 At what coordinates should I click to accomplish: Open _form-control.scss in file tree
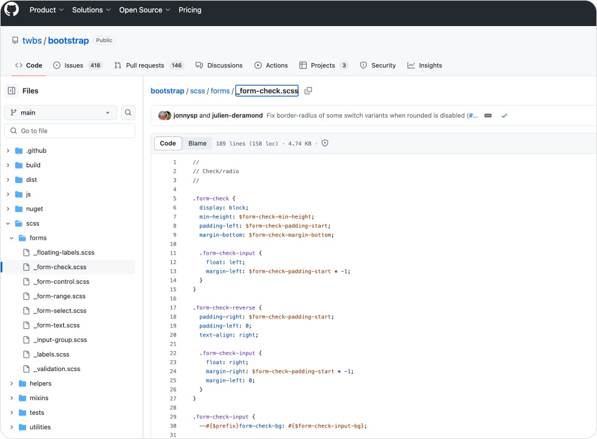[61, 282]
